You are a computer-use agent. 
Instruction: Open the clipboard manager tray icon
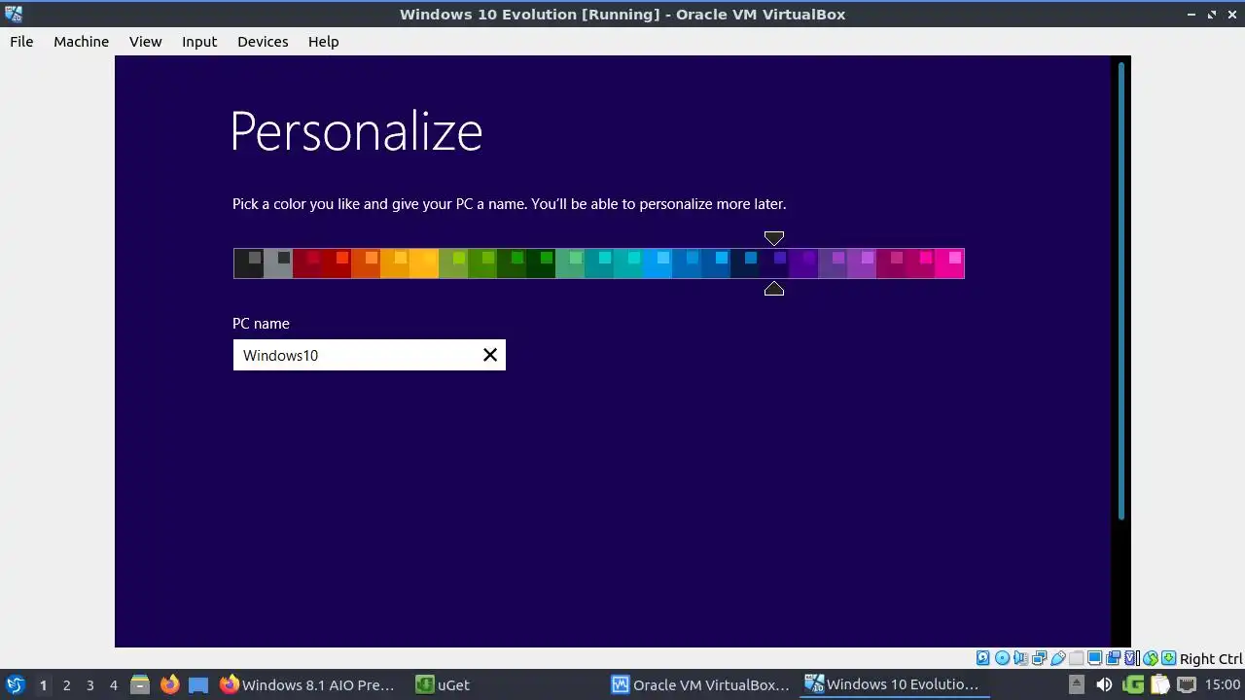[x=1159, y=684]
